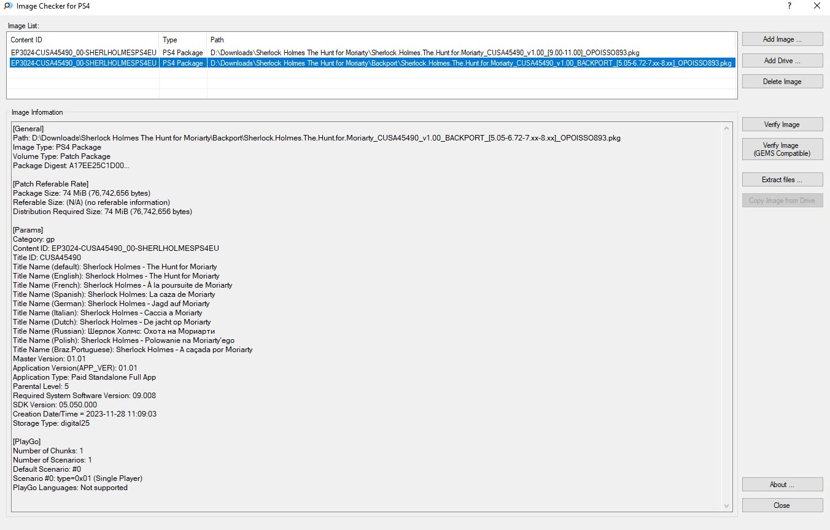The height and width of the screenshot is (530, 830).
Task: Click the Application Version(APP_VER) line
Action: (75, 368)
